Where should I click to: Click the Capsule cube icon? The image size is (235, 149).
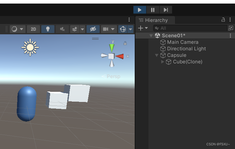(x=163, y=56)
